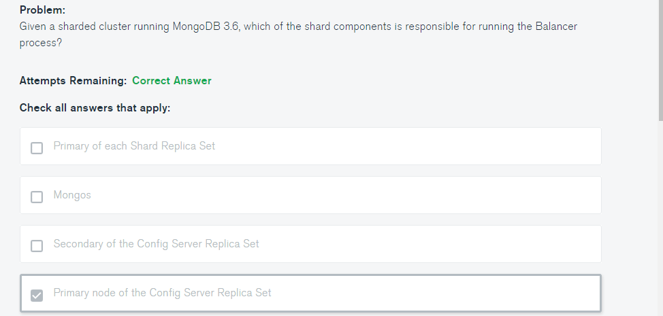Click the green 'Correct Answer' status text
The width and height of the screenshot is (663, 316).
[172, 81]
